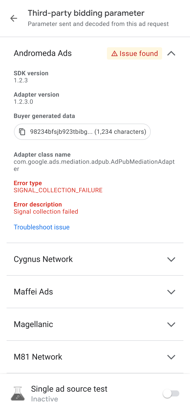Screen dimensions: 190x413
Task: Select the Magellanic row label
Action: pyautogui.click(x=33, y=324)
